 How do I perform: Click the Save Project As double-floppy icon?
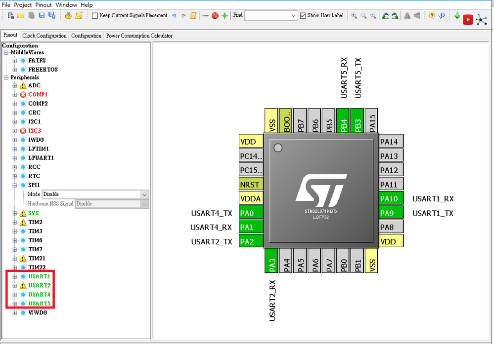pos(51,15)
